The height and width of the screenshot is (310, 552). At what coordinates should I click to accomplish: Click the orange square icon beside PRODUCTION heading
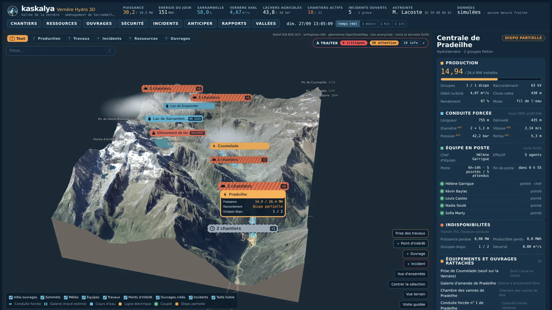pyautogui.click(x=442, y=63)
